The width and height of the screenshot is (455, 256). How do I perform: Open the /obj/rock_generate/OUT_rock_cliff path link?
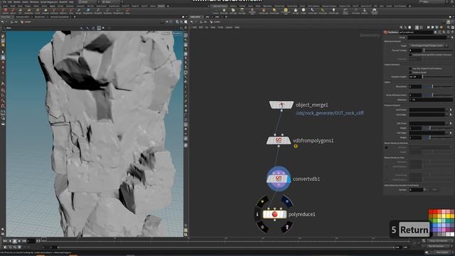pyautogui.click(x=329, y=113)
